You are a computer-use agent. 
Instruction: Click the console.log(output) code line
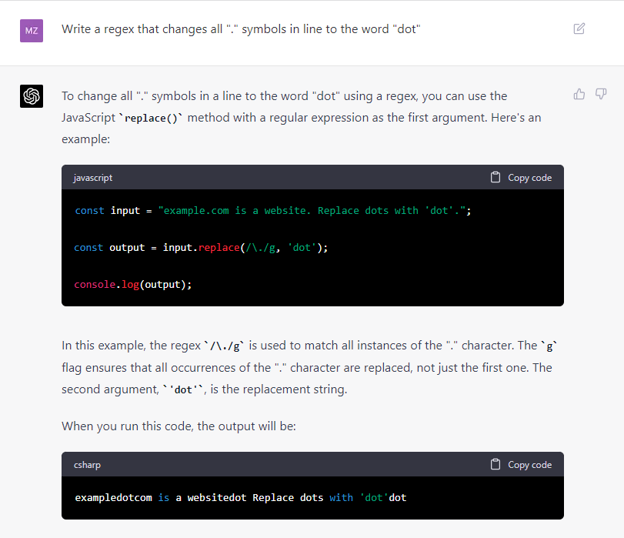point(133,284)
